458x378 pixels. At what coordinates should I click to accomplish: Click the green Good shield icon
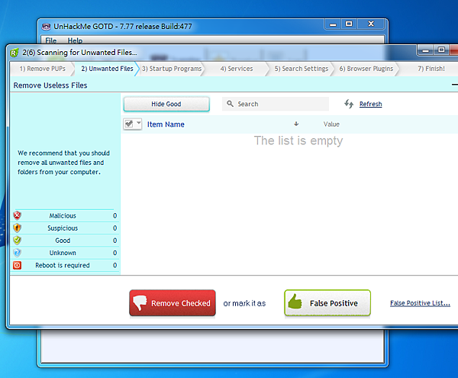pyautogui.click(x=18, y=241)
